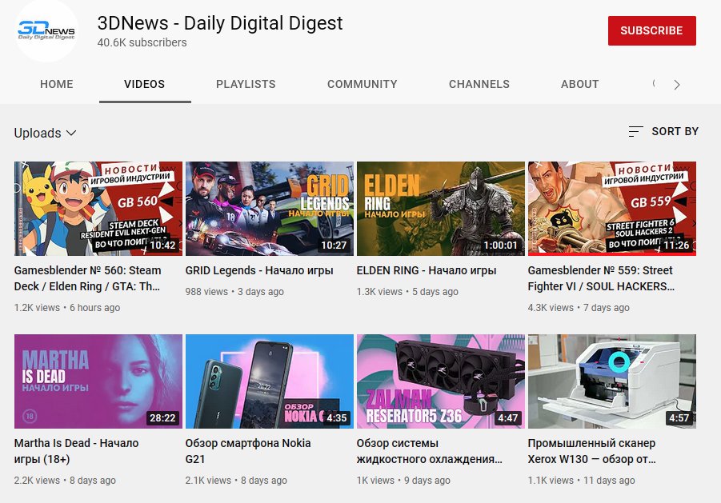
Task: Click the title "Обзор смартфона Nokia G21"
Action: [248, 451]
